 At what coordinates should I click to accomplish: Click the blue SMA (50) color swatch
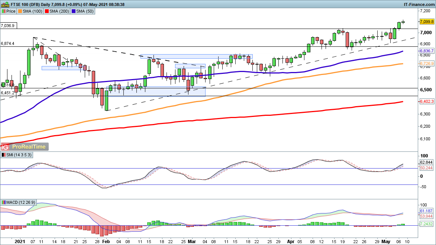(74, 11)
